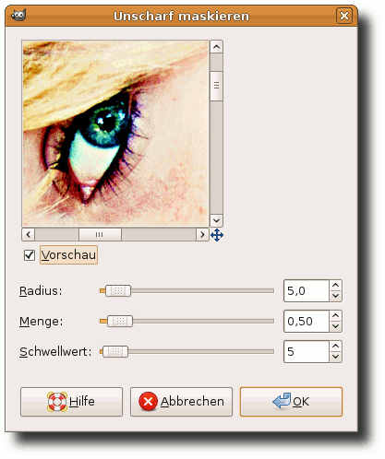Viewport: 385px width, 459px height.
Task: Toggle the Vorschau checkbox
Action: tap(30, 255)
